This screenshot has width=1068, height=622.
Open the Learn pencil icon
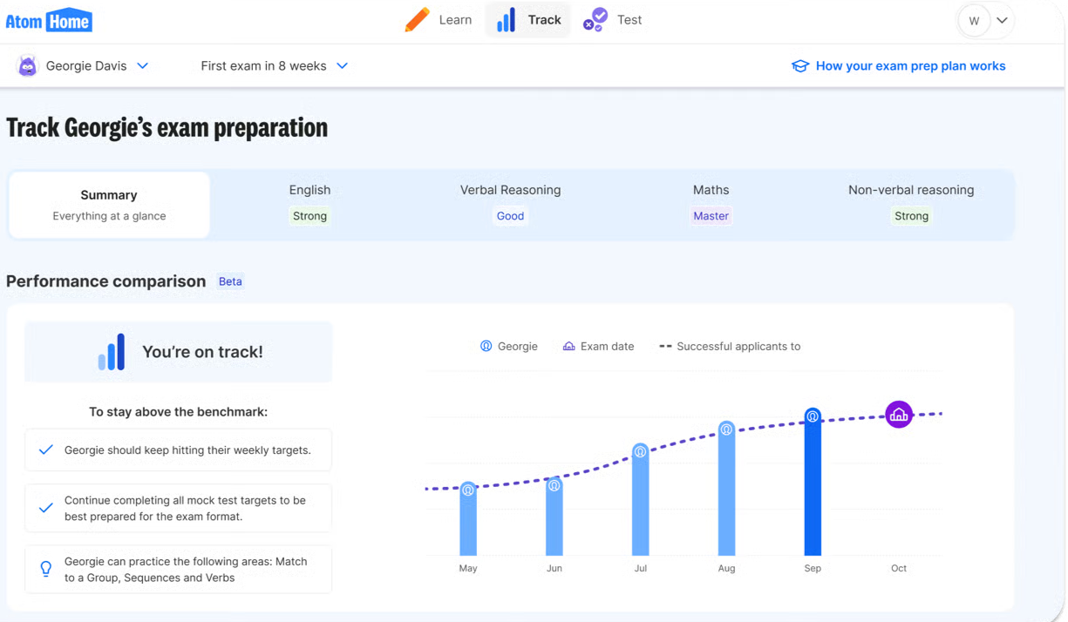click(417, 19)
